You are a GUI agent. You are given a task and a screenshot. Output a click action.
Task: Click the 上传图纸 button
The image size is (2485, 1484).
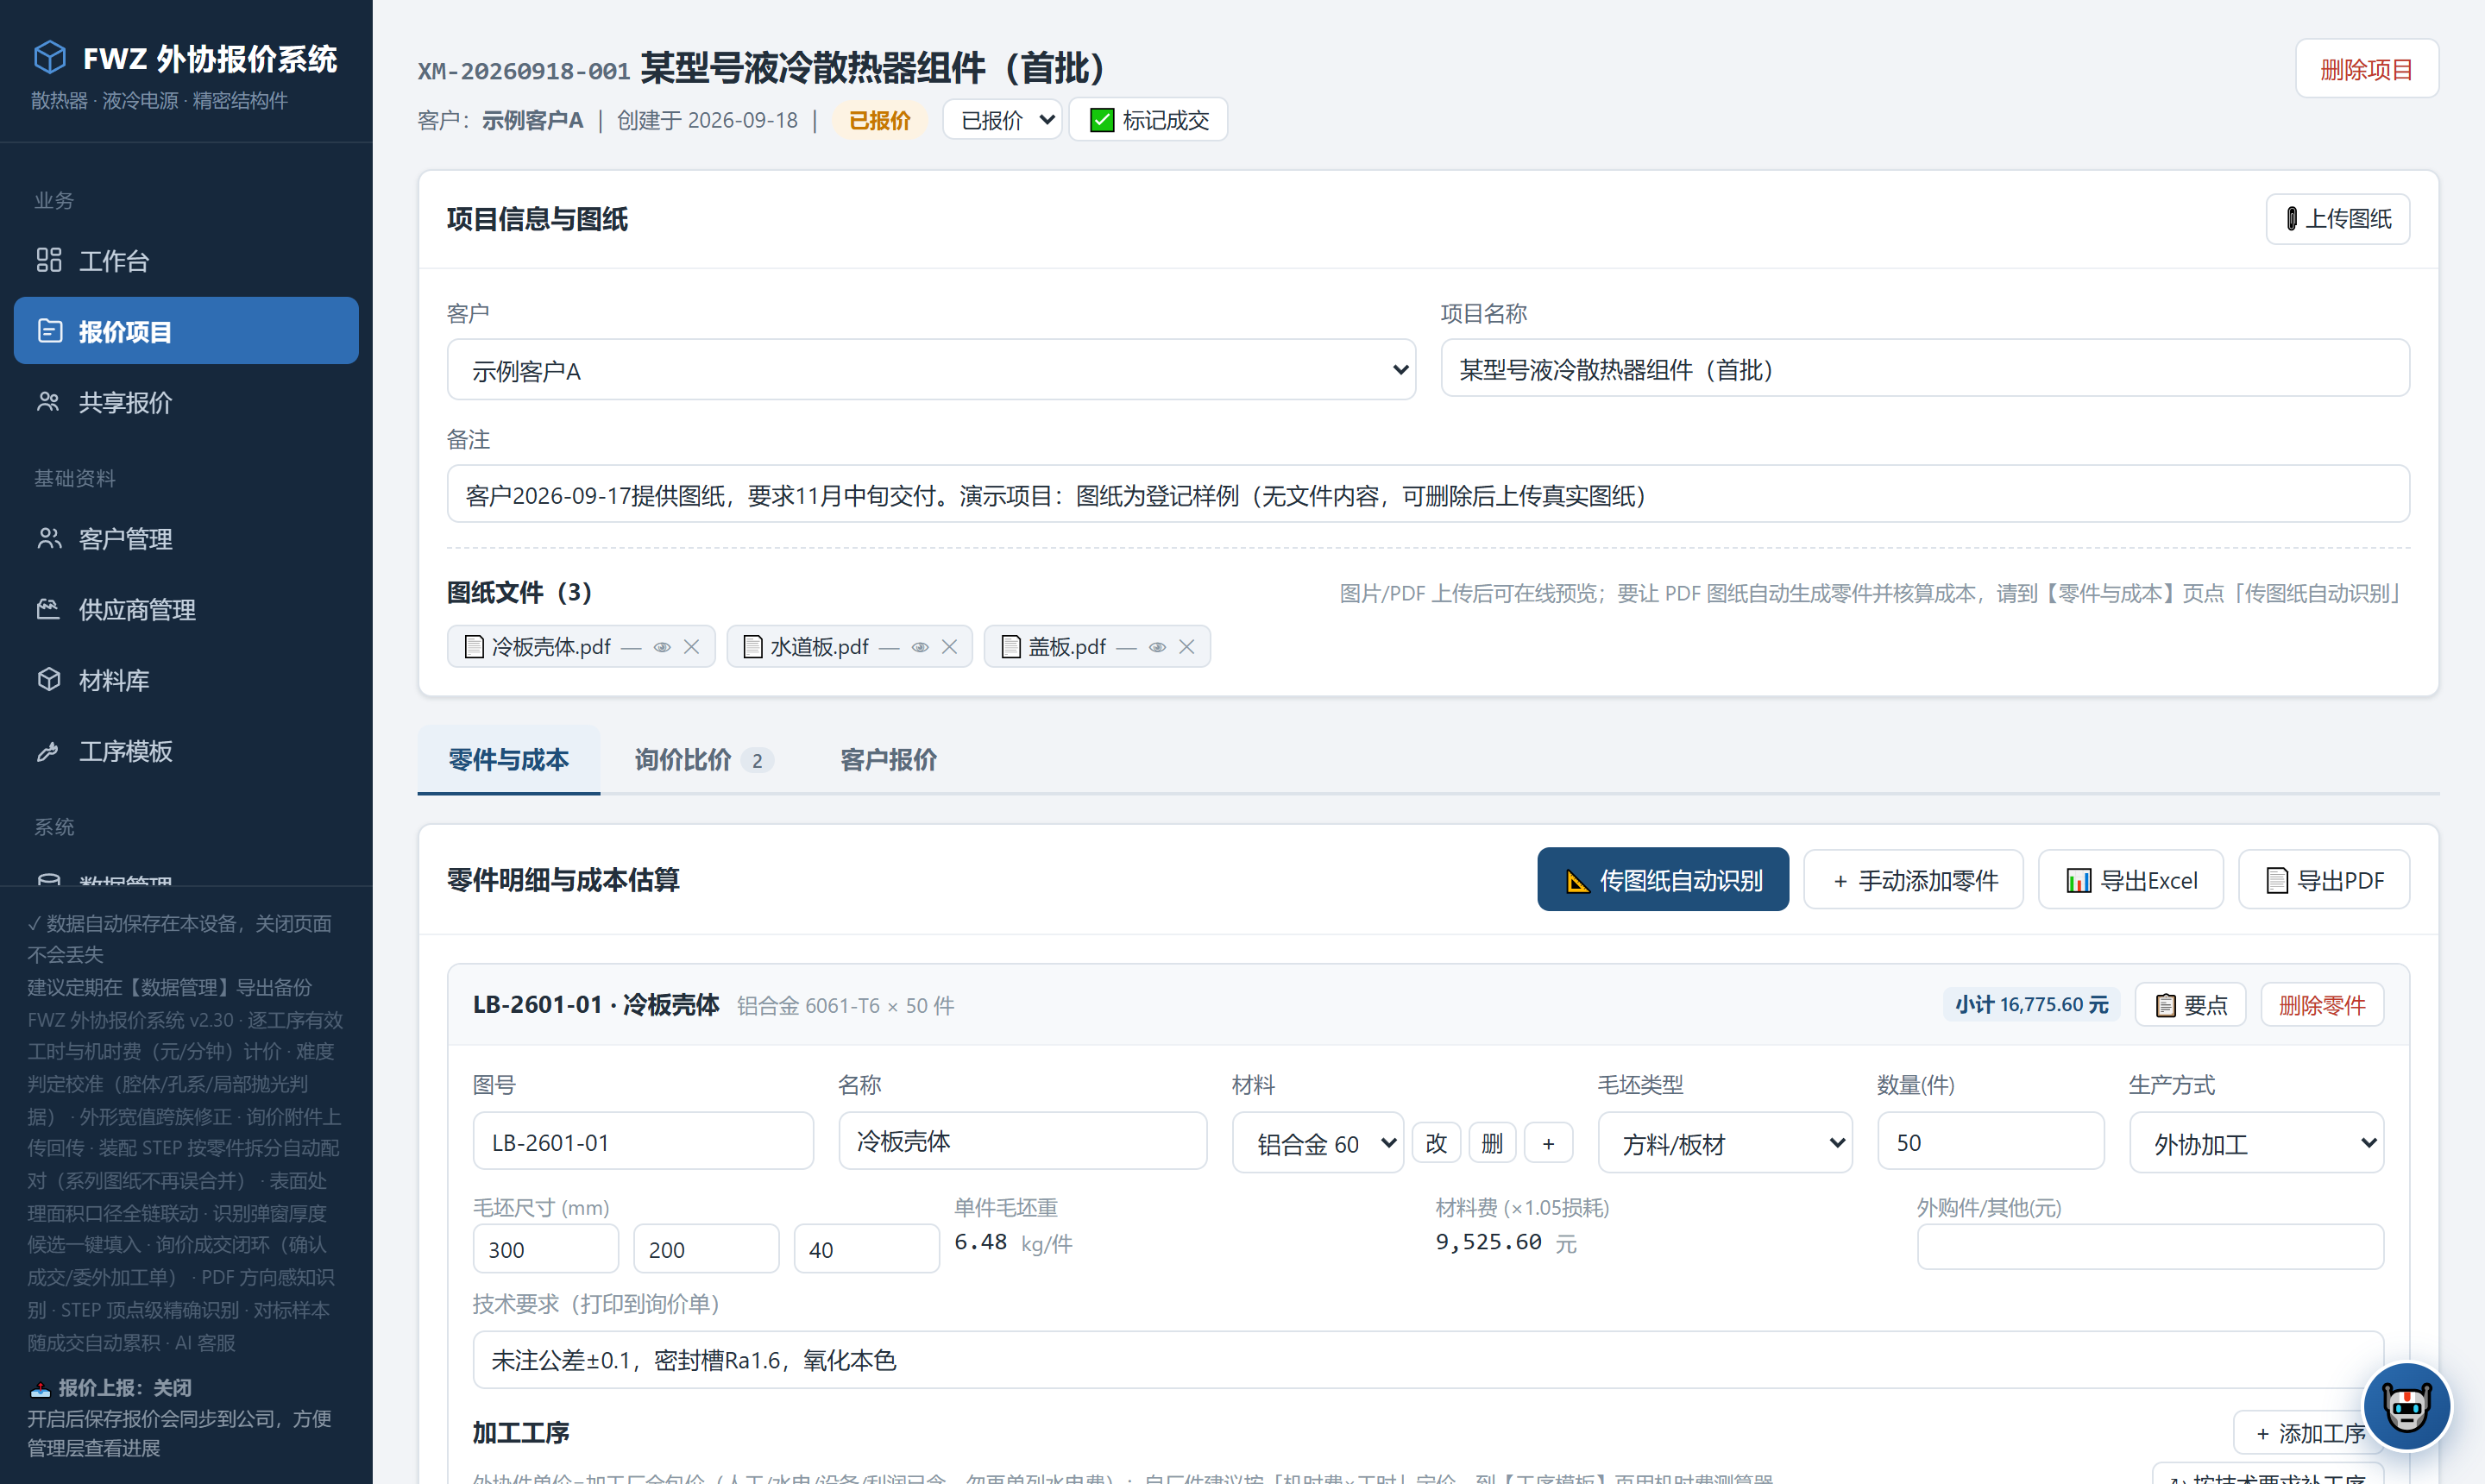(2337, 219)
